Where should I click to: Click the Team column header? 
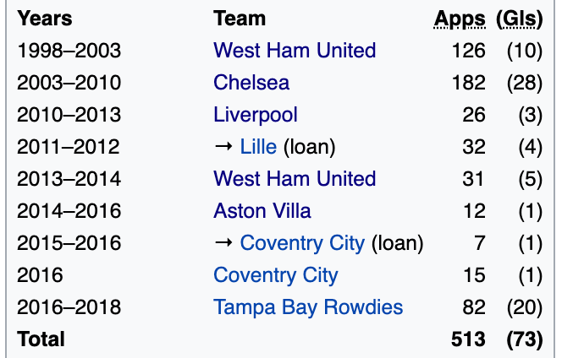tap(240, 19)
